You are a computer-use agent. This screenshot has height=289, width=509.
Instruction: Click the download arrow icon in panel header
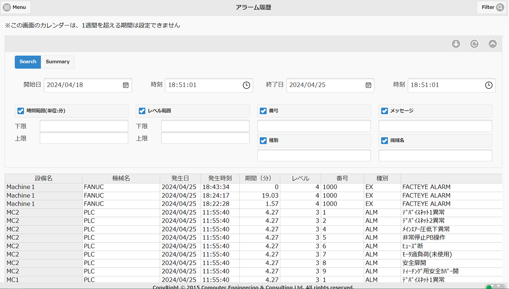tap(456, 44)
